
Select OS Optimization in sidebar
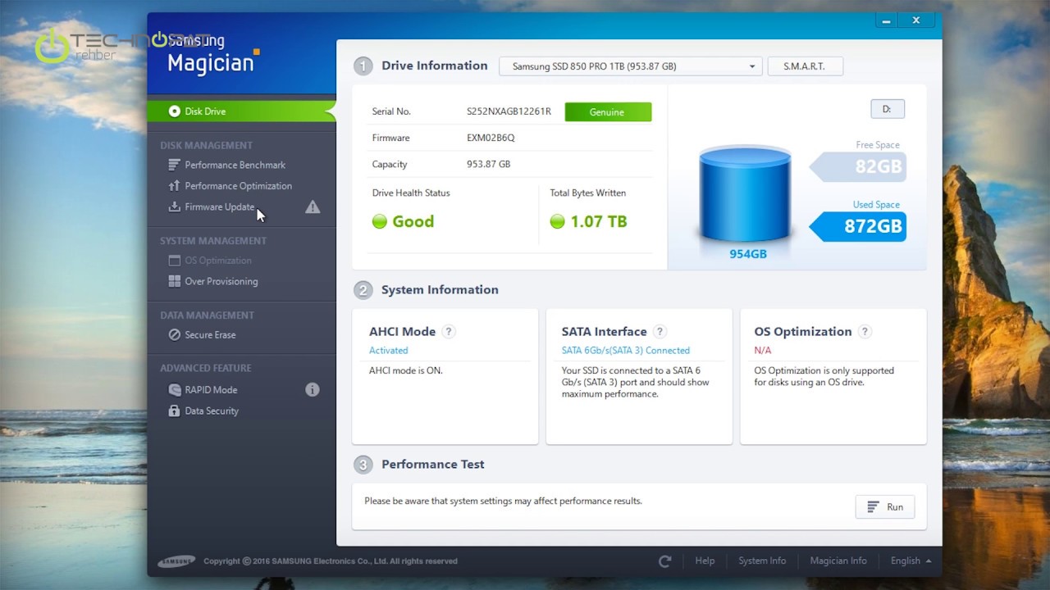(x=218, y=261)
